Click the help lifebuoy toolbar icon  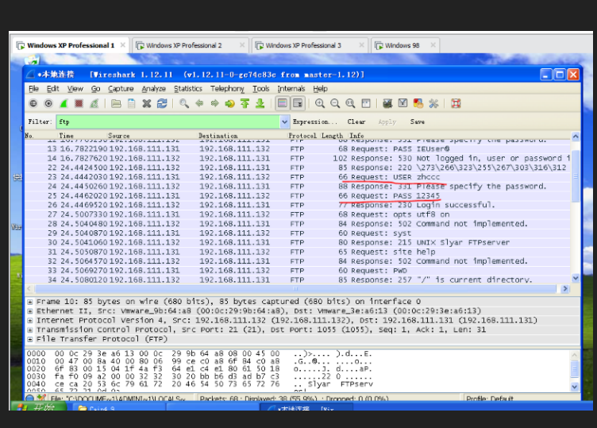456,103
